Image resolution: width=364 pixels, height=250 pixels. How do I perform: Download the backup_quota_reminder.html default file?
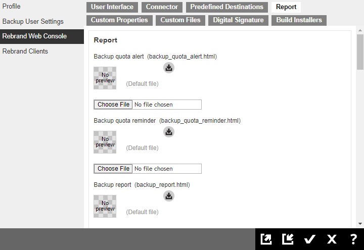[x=169, y=132]
